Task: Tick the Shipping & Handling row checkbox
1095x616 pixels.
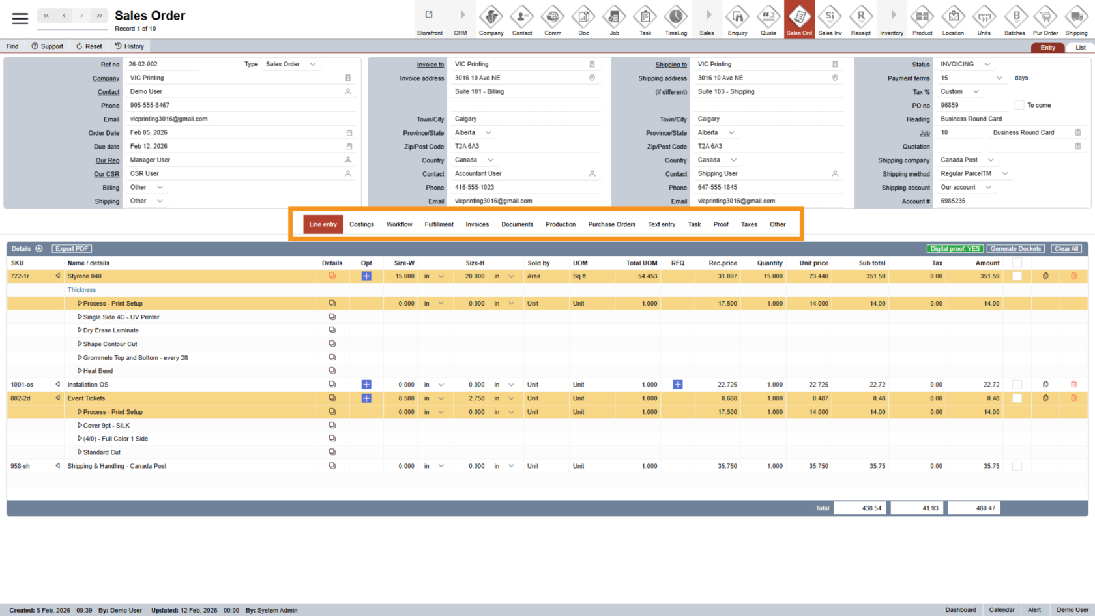Action: 1017,466
